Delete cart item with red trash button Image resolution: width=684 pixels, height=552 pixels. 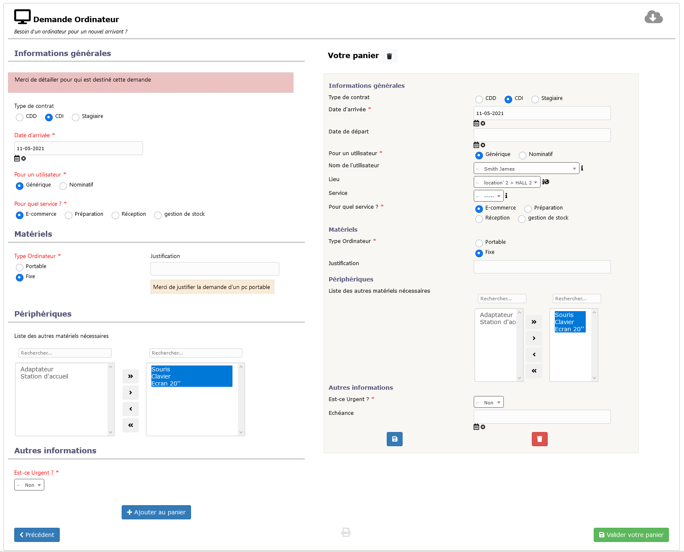coord(540,439)
